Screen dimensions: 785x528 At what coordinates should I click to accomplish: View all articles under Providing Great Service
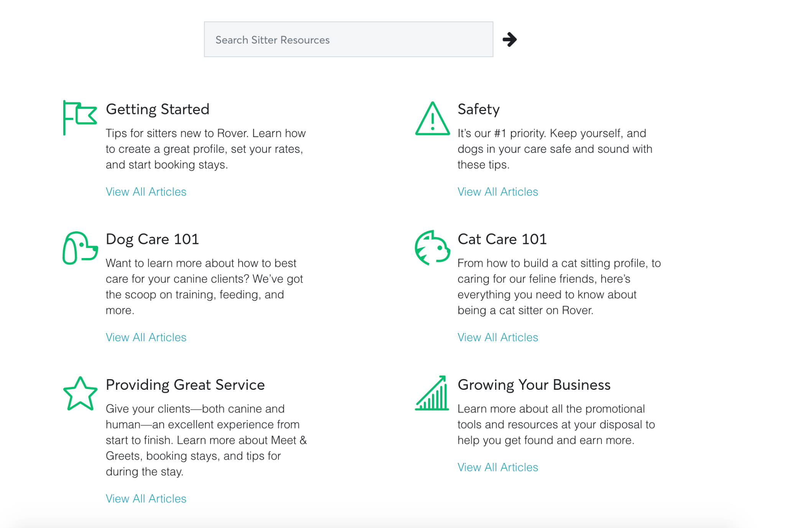[x=146, y=499]
